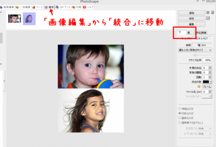Image resolution: width=216 pixels, height=147 pixels.
Task: Select the boy photo thumbnail
Action: click(x=15, y=19)
